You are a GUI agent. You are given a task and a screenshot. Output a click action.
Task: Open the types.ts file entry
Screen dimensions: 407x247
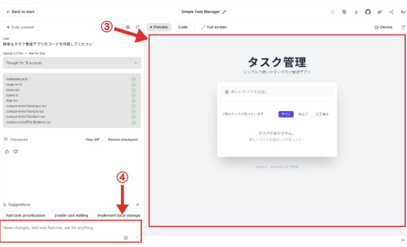12,96
